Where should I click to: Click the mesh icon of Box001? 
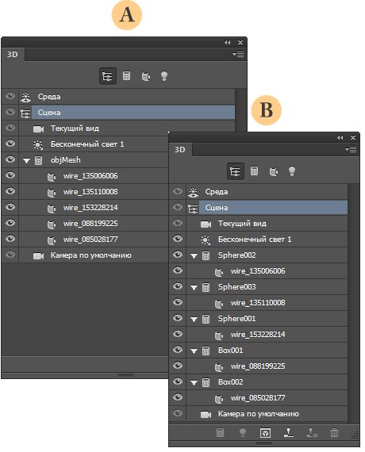tap(206, 350)
